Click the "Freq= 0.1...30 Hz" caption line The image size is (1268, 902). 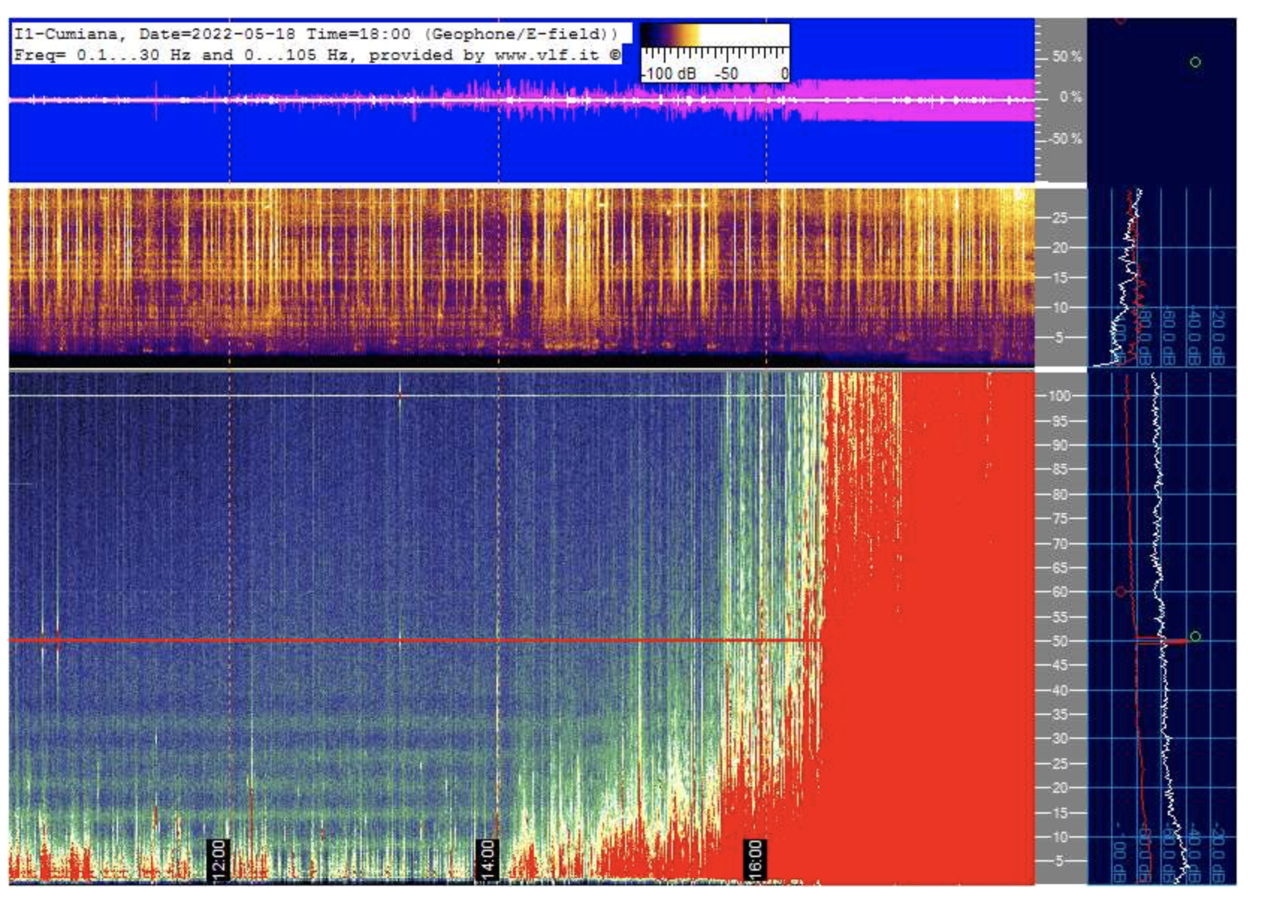click(x=317, y=55)
